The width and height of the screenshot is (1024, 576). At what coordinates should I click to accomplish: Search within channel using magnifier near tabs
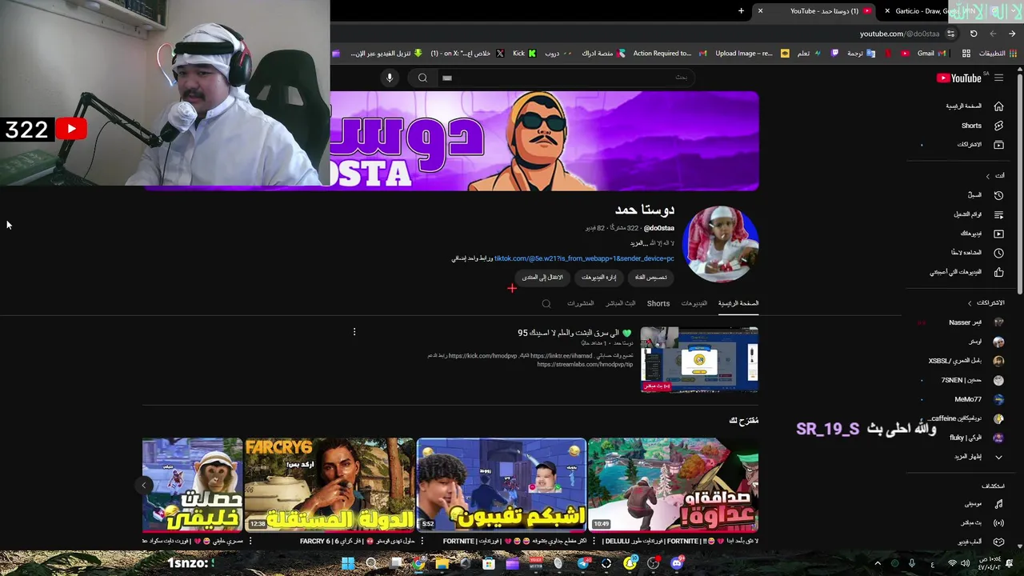pyautogui.click(x=546, y=304)
